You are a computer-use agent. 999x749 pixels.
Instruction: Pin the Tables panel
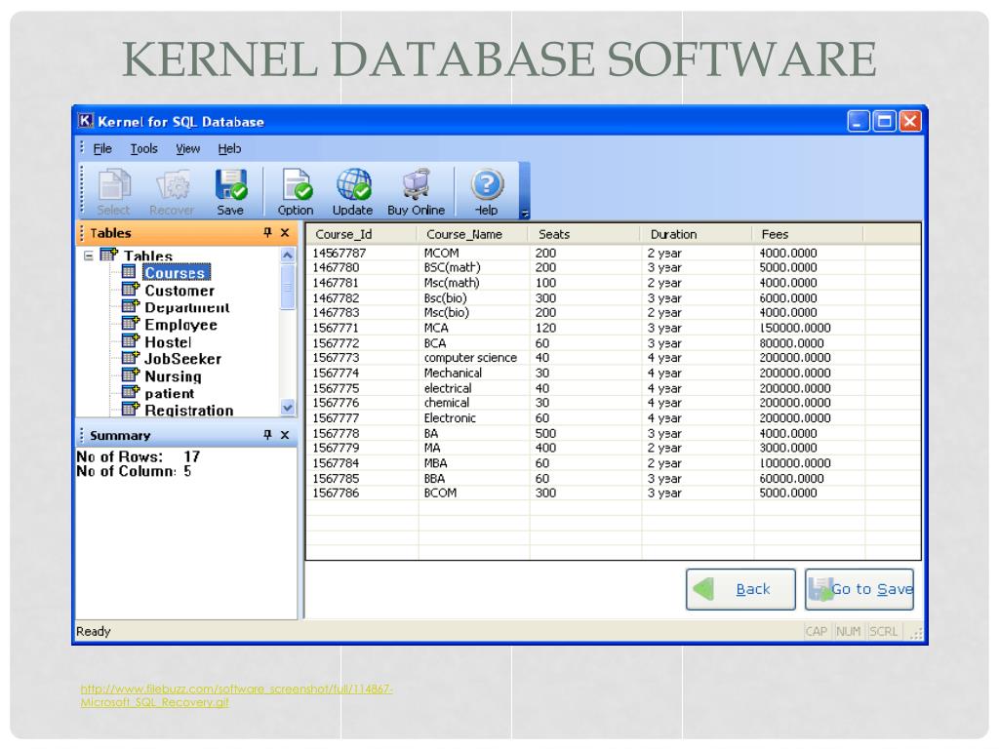click(x=267, y=232)
